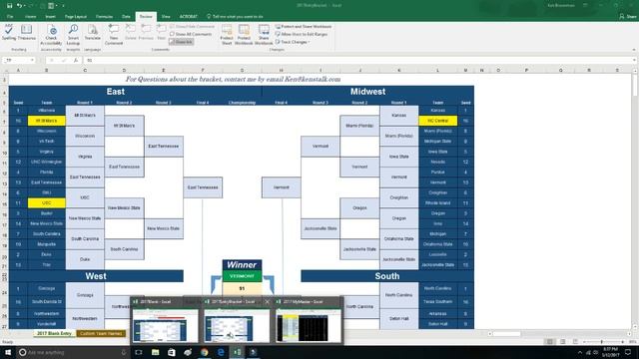Click Protect Workbook
Image resolution: width=639 pixels, height=359 pixels.
click(244, 35)
